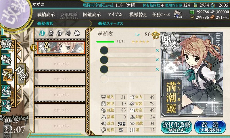Image resolution: width=230 pixels, height=138 pixels.
Task: Switch to fleet tab 3
Action: tap(60, 33)
